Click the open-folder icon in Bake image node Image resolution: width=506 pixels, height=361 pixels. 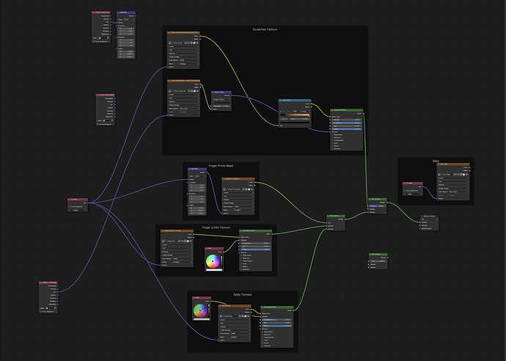(x=463, y=175)
